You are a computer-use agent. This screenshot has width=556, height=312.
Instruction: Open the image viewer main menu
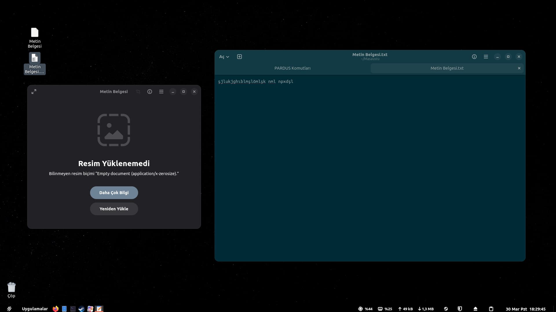click(161, 92)
